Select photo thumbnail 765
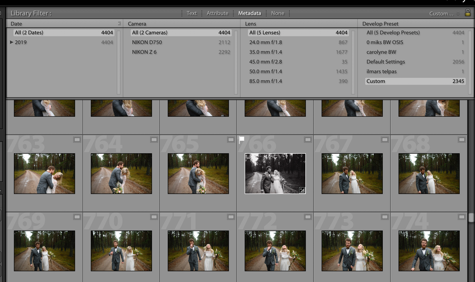This screenshot has width=475, height=282. tap(198, 173)
